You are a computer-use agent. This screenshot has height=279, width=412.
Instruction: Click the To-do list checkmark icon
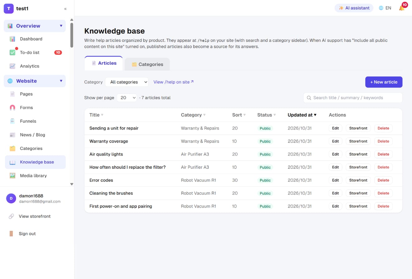pos(12,53)
